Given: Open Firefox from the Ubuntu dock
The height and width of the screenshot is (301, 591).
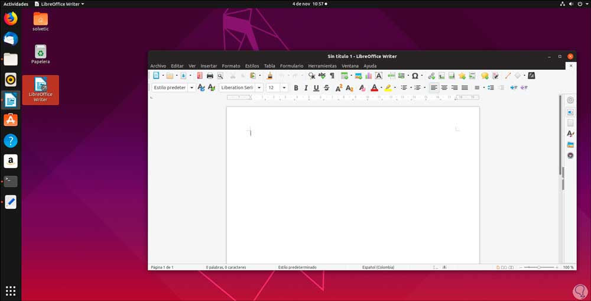Looking at the screenshot, I should pos(11,18).
